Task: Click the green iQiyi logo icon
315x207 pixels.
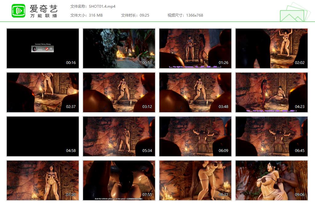Action: tap(18, 11)
